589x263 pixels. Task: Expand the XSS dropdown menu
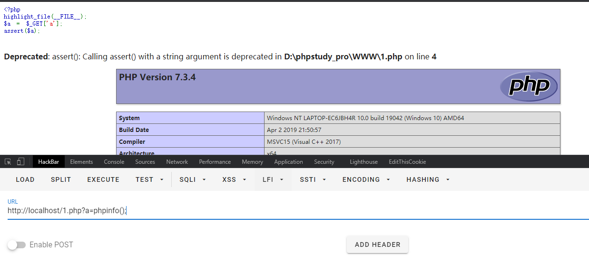pos(235,179)
